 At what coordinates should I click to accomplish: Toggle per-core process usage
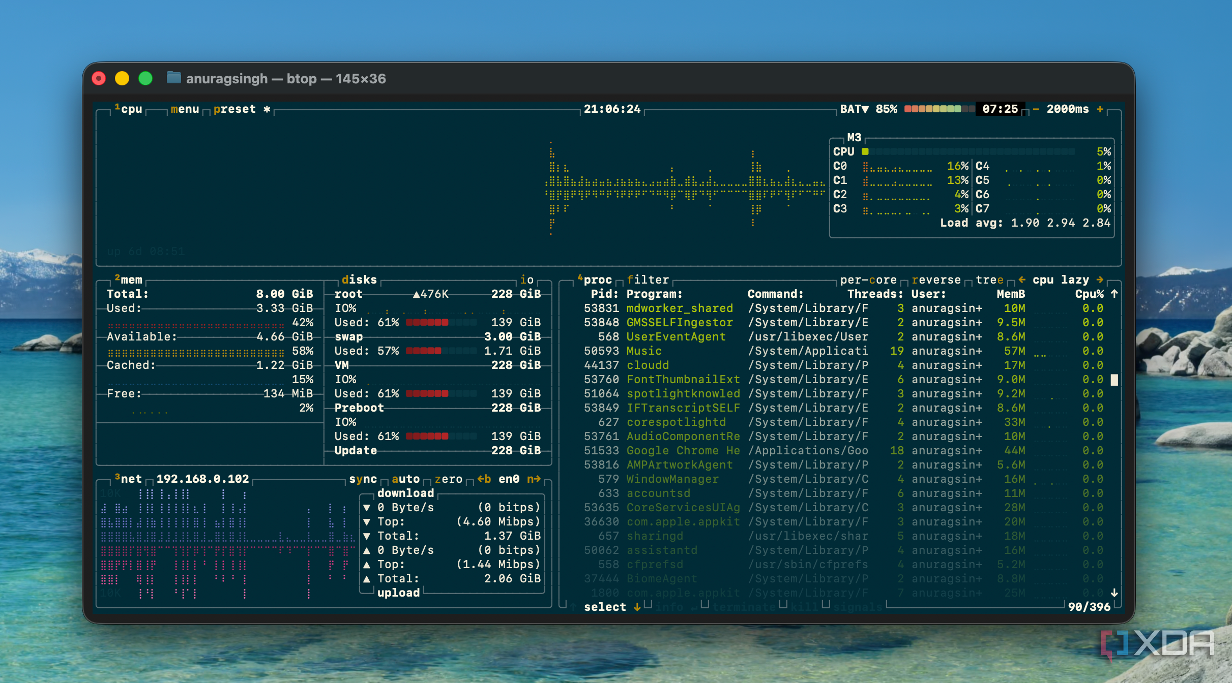868,280
